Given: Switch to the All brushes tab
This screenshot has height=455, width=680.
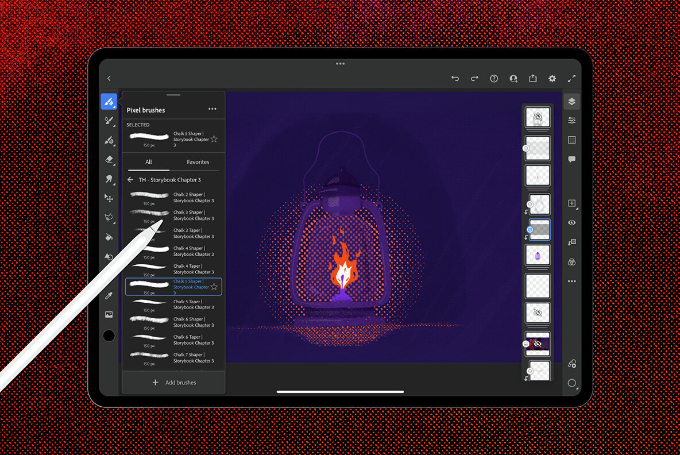Looking at the screenshot, I should click(x=149, y=162).
